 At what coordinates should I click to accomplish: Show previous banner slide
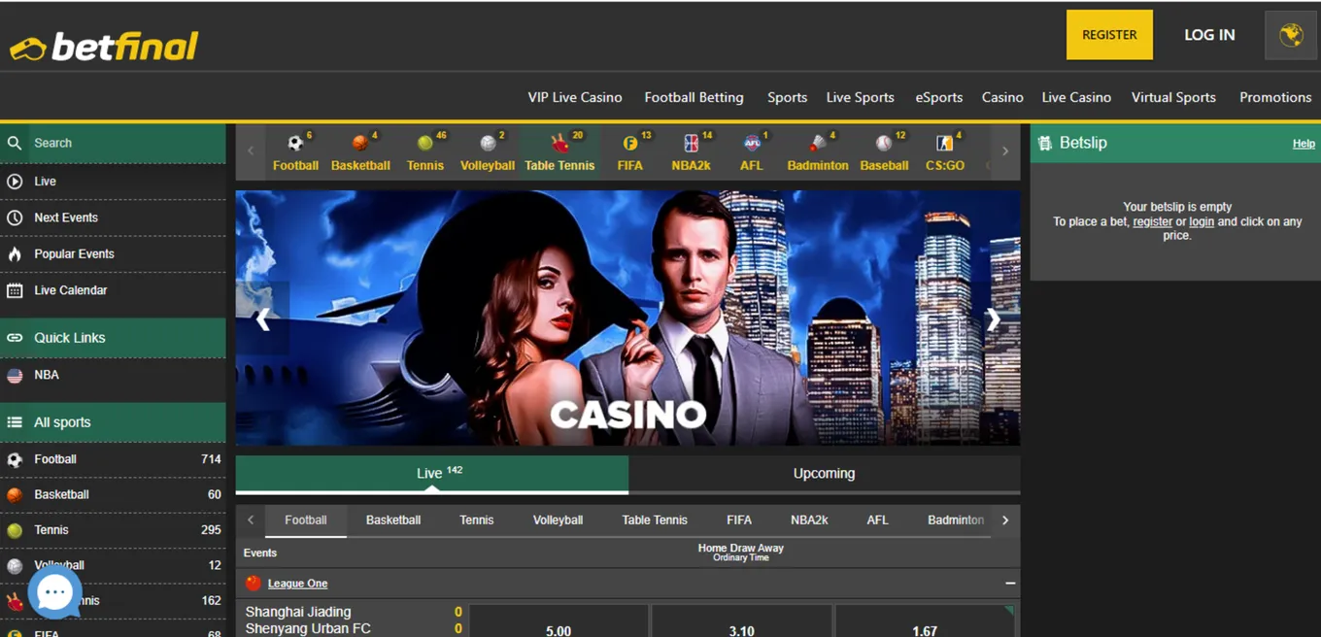click(x=262, y=318)
